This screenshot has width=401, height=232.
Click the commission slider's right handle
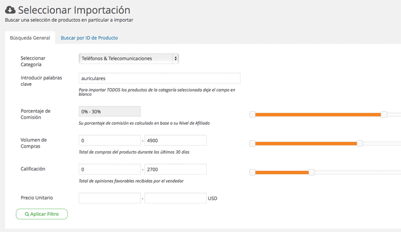384,115
